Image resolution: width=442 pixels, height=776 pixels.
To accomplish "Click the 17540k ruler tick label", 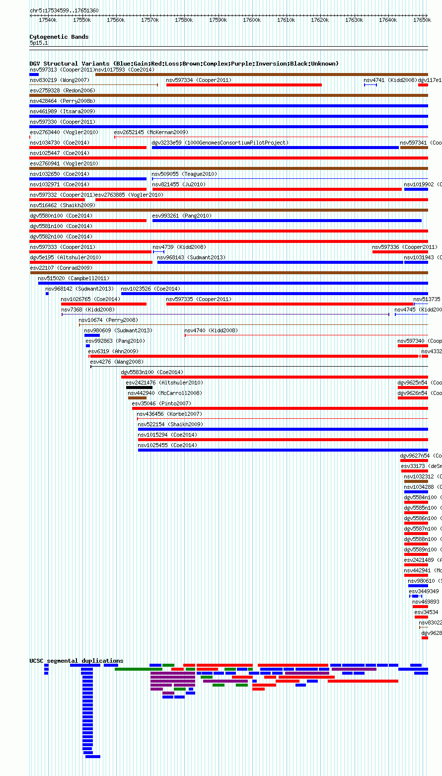I will 48,20.
